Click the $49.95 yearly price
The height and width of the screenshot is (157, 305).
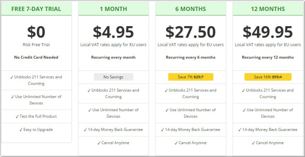pos(268,32)
